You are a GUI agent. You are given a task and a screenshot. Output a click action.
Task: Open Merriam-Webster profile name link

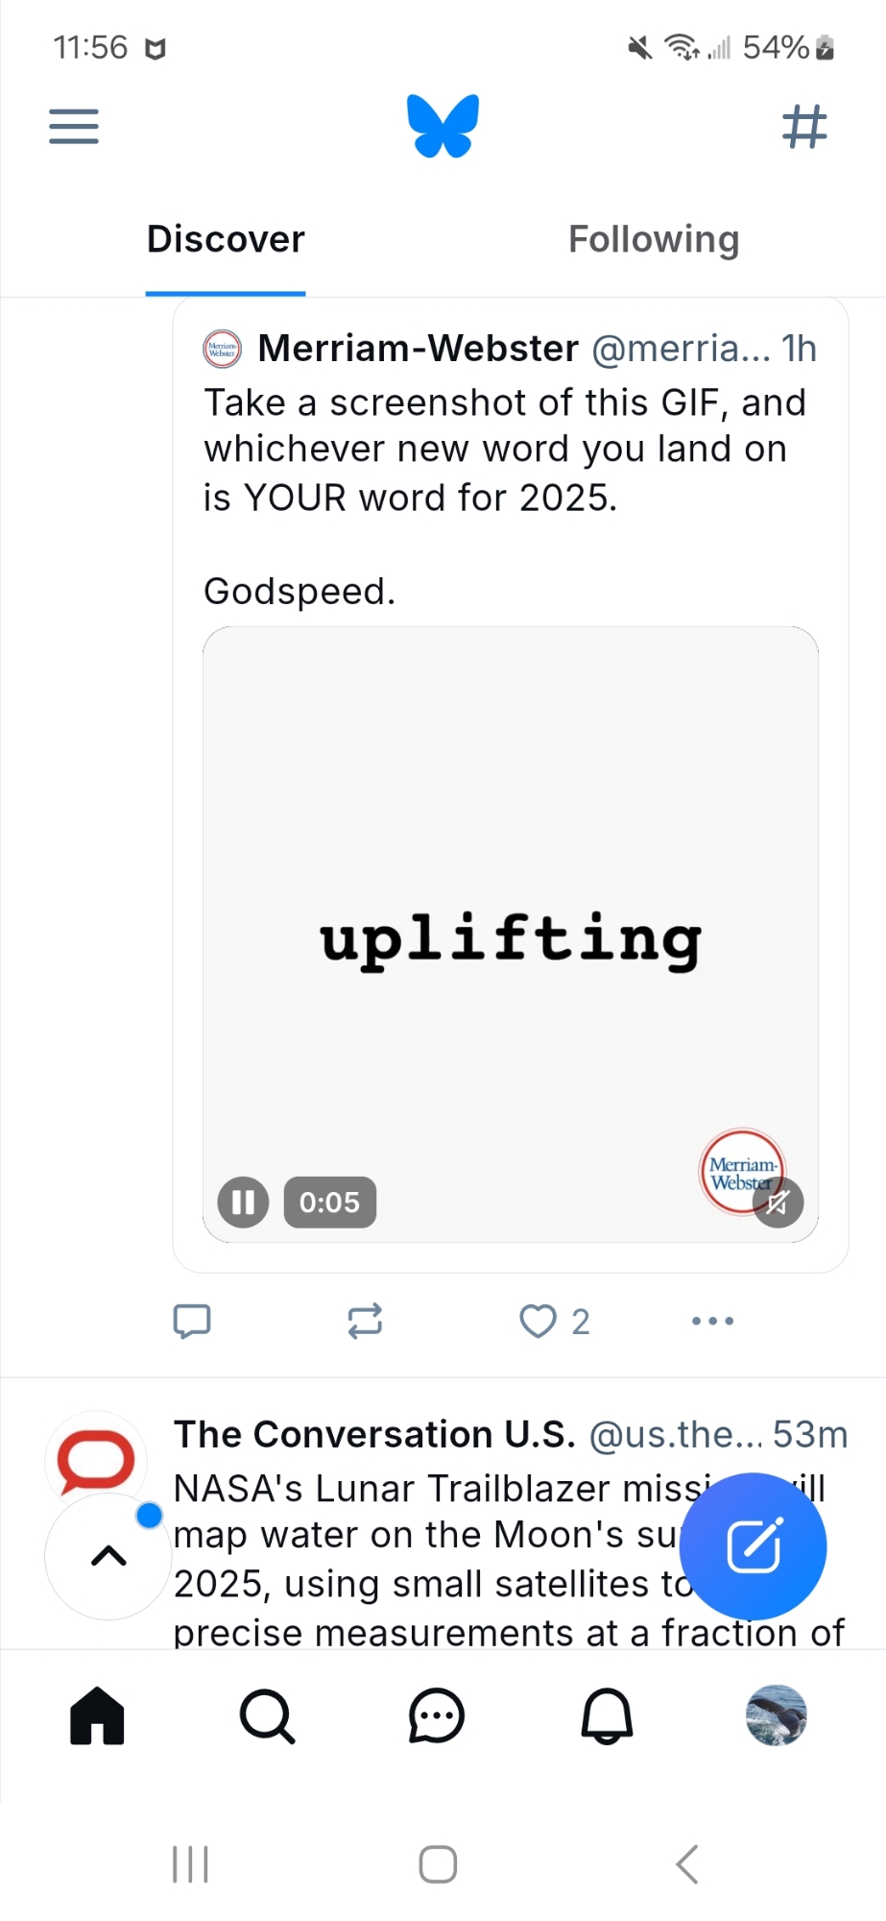pyautogui.click(x=418, y=349)
